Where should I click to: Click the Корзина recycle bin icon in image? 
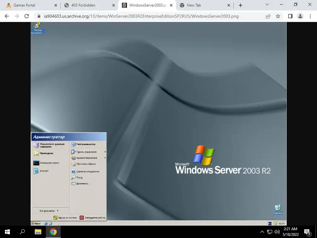coord(278,209)
